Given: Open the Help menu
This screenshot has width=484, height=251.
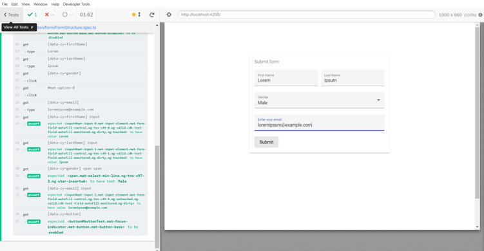Looking at the screenshot, I should (x=55, y=4).
